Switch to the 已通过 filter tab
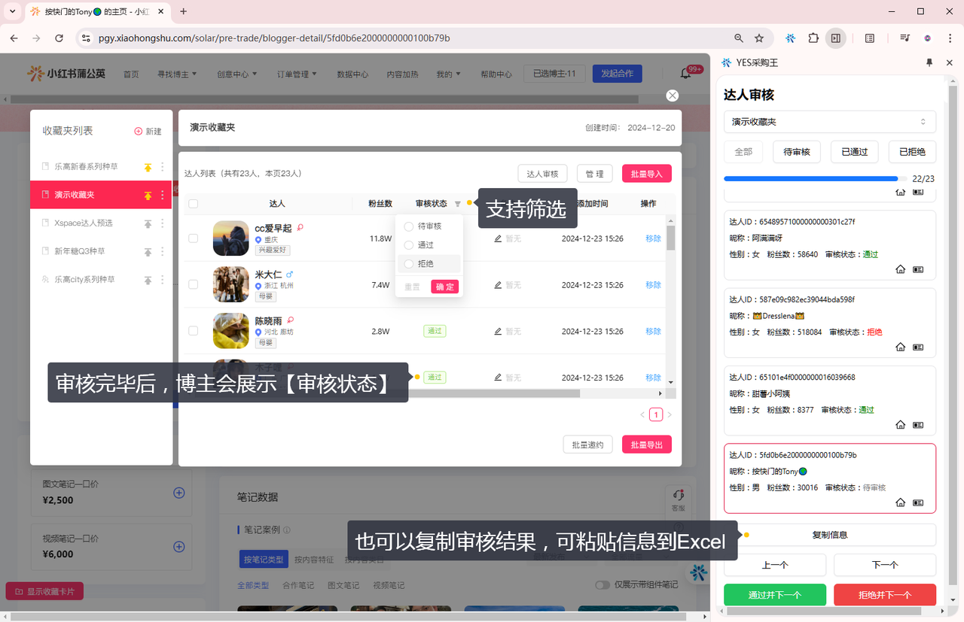The height and width of the screenshot is (622, 964). pyautogui.click(x=854, y=152)
